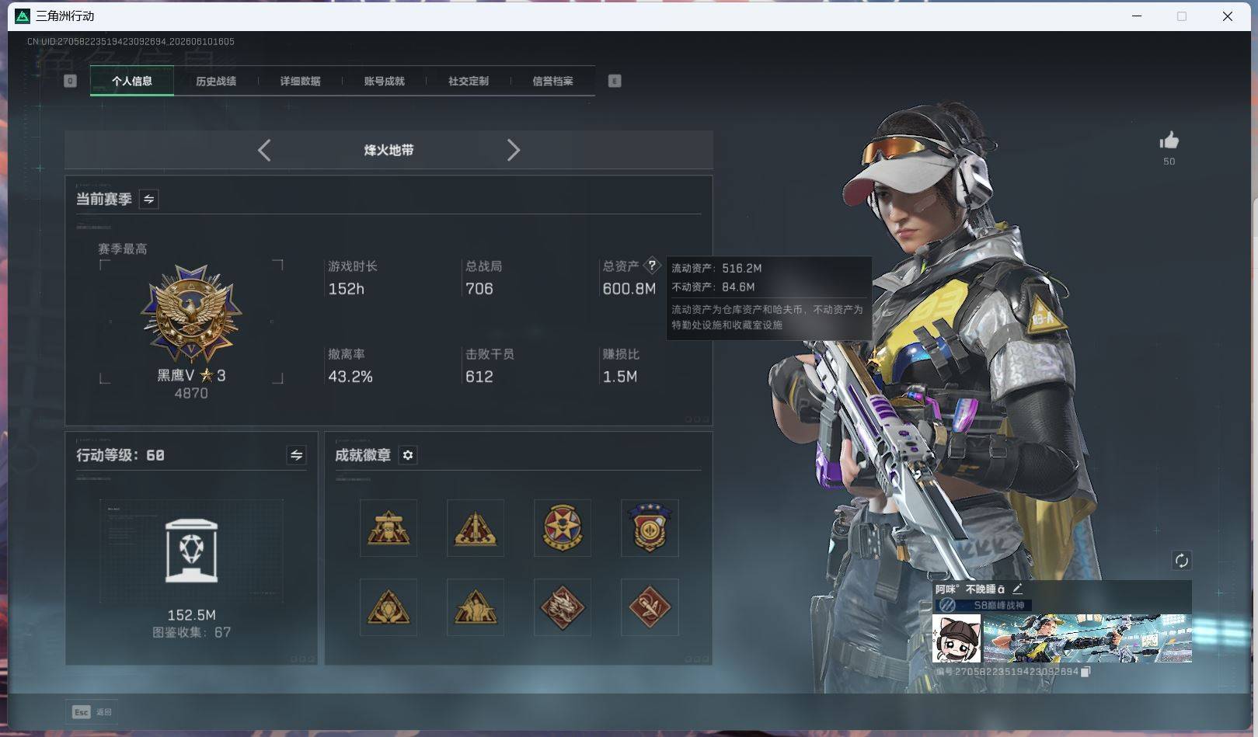Click the 流动资产: 516.2M tooltip line

click(716, 268)
